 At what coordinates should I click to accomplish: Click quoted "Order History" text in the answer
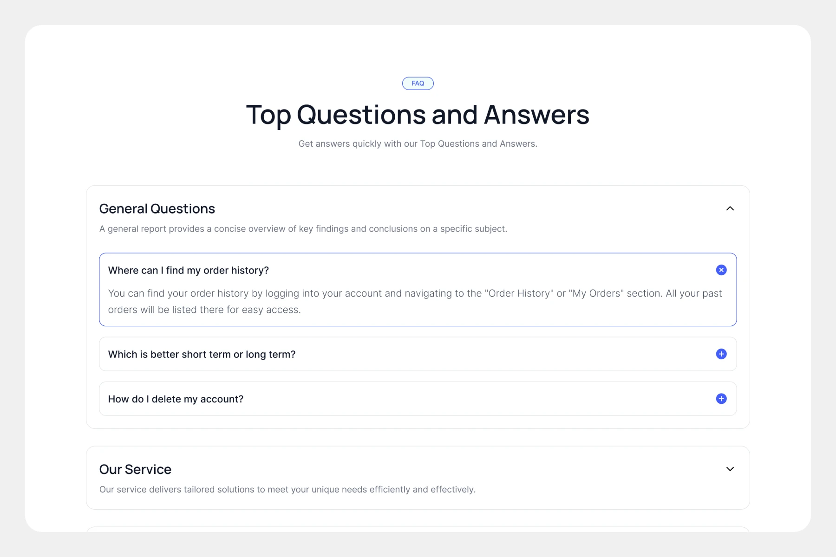pos(519,293)
